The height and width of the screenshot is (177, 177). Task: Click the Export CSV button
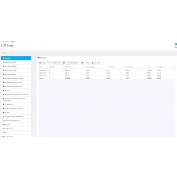[x=96, y=63]
